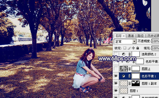Viewport: 159px width, 98px height.
Task: Close the 图层 tab with its x
Action: [x=123, y=36]
